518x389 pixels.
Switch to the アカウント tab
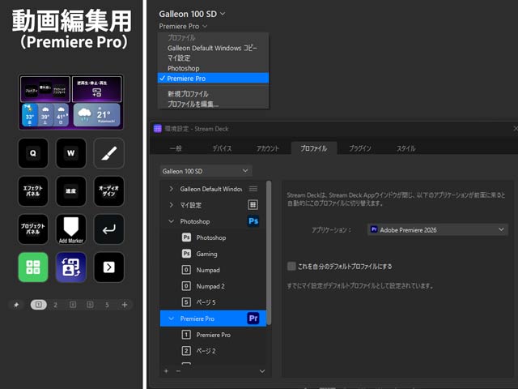pos(268,148)
